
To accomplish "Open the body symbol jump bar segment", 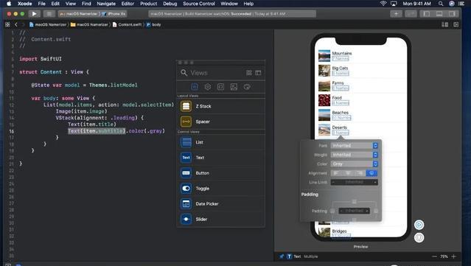I will [153, 24].
